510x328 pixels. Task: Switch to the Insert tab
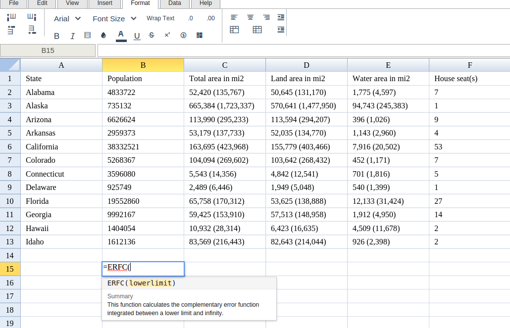104,3
